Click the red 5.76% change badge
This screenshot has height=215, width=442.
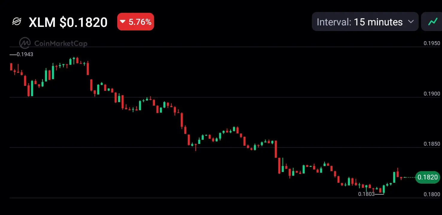pyautogui.click(x=135, y=21)
